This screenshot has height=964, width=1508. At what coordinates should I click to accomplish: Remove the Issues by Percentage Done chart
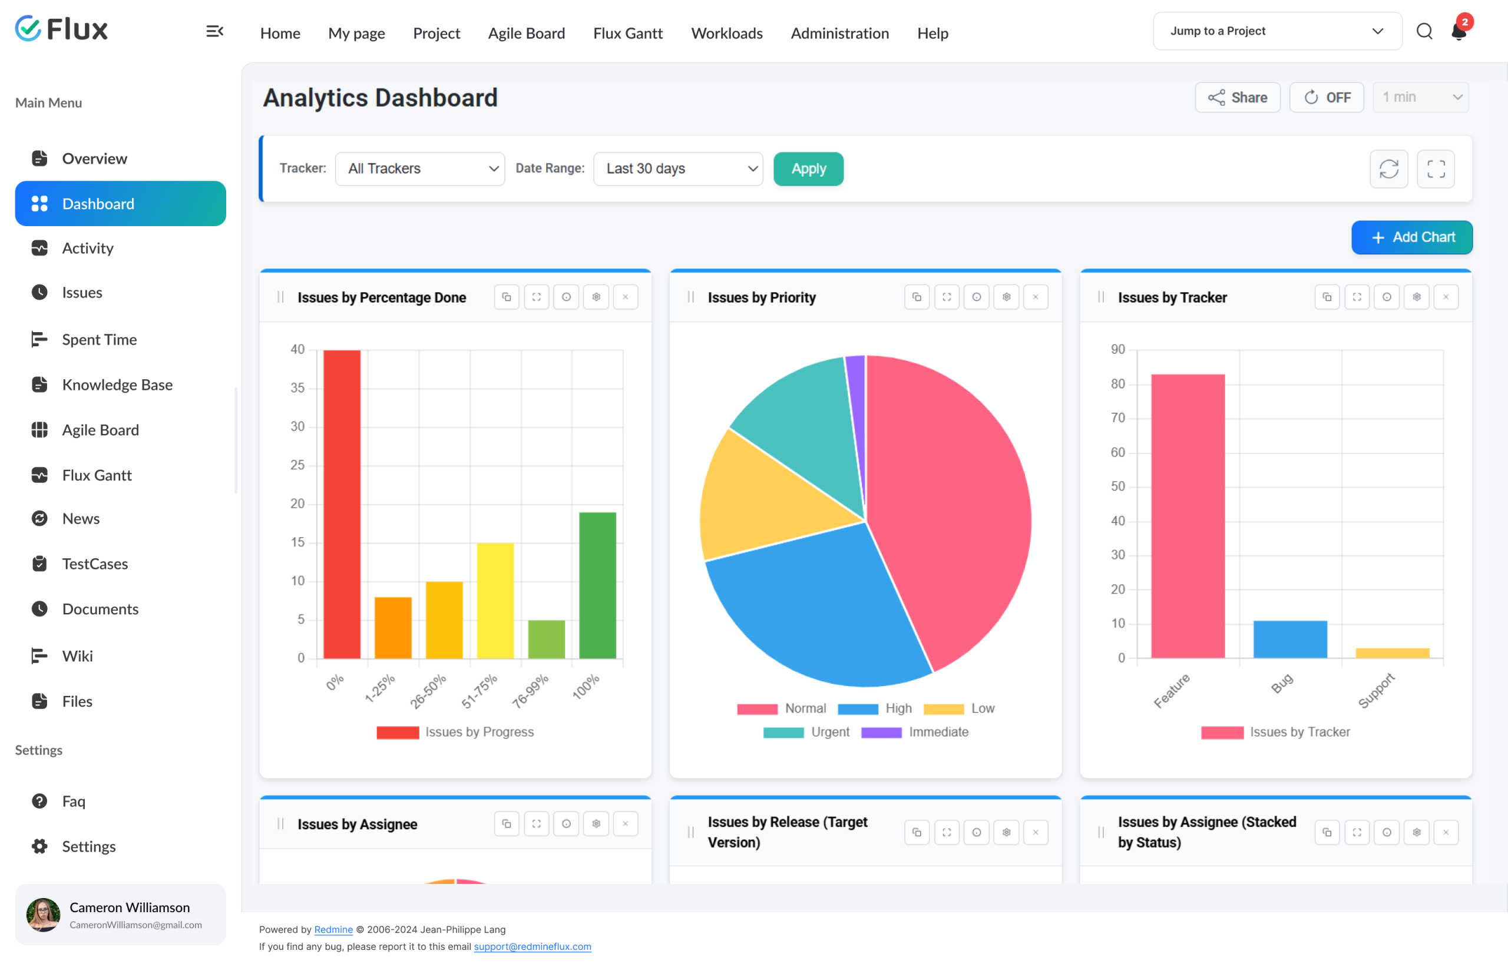(625, 297)
